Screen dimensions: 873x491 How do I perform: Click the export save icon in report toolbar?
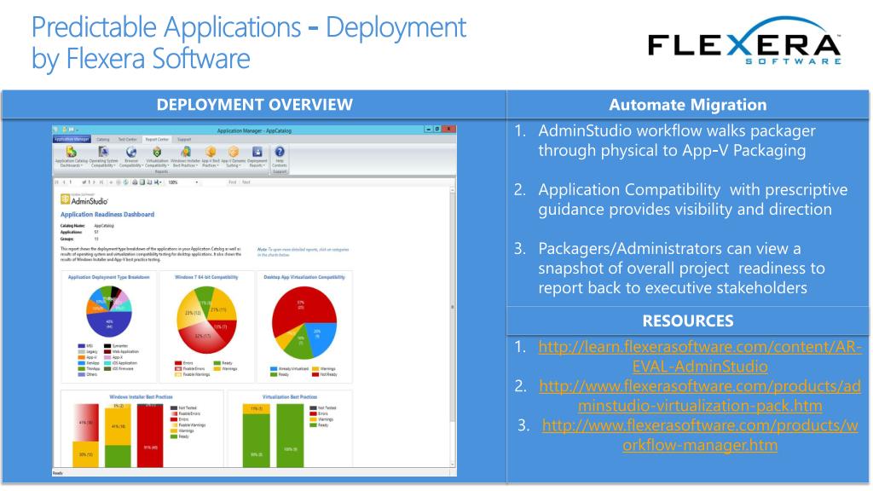[x=158, y=182]
